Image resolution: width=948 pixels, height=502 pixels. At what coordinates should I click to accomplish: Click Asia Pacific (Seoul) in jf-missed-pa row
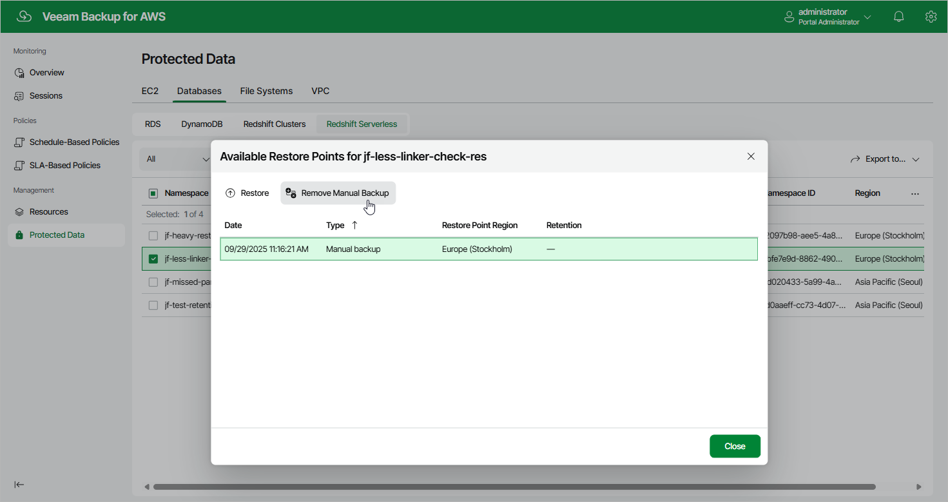[x=889, y=282]
